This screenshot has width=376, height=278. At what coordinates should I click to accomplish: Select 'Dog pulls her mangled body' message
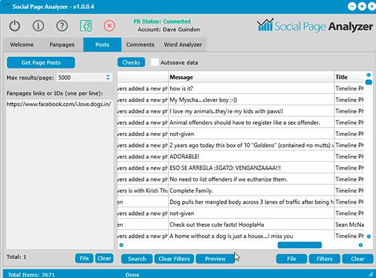[x=252, y=202]
